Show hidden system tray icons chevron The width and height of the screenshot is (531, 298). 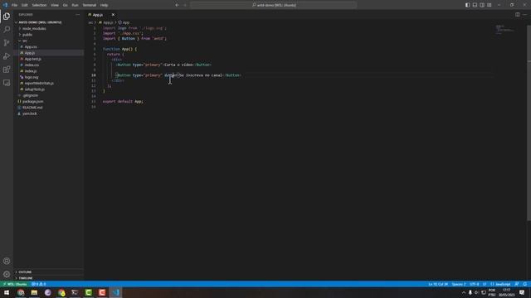[464, 292]
